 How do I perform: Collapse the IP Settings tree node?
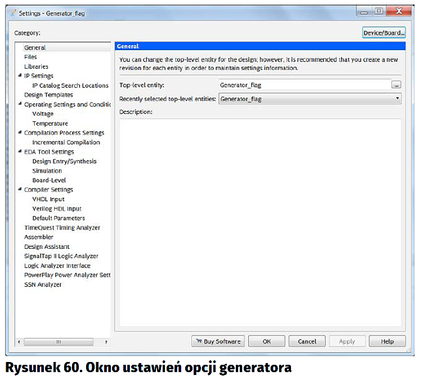tap(20, 75)
